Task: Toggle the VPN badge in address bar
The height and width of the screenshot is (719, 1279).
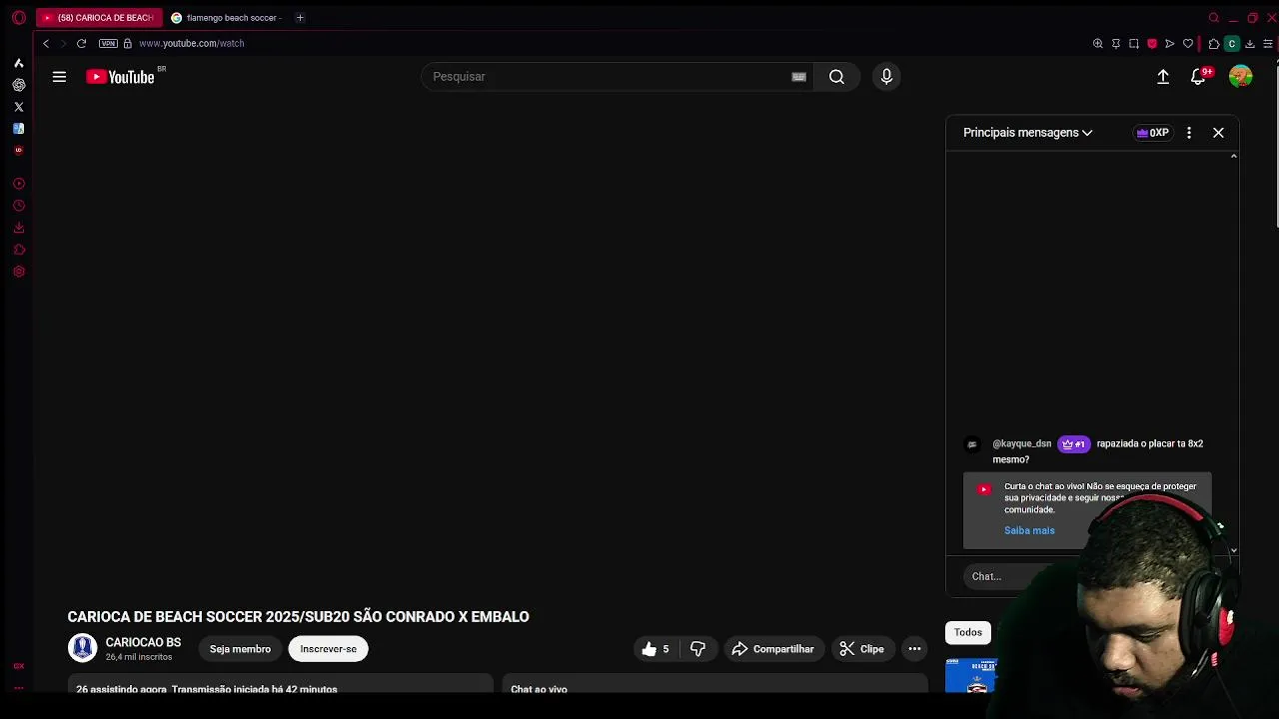Action: [x=108, y=44]
